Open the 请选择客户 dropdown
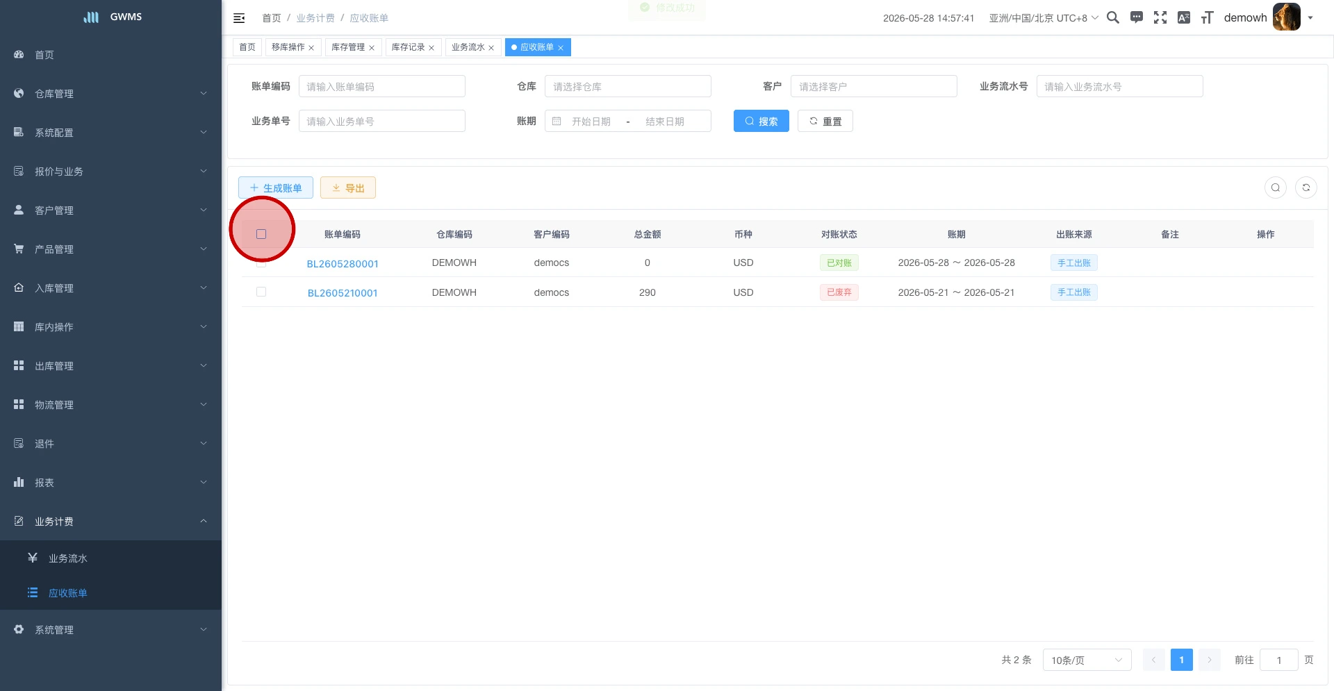Viewport: 1334px width, 691px height. pyautogui.click(x=874, y=87)
